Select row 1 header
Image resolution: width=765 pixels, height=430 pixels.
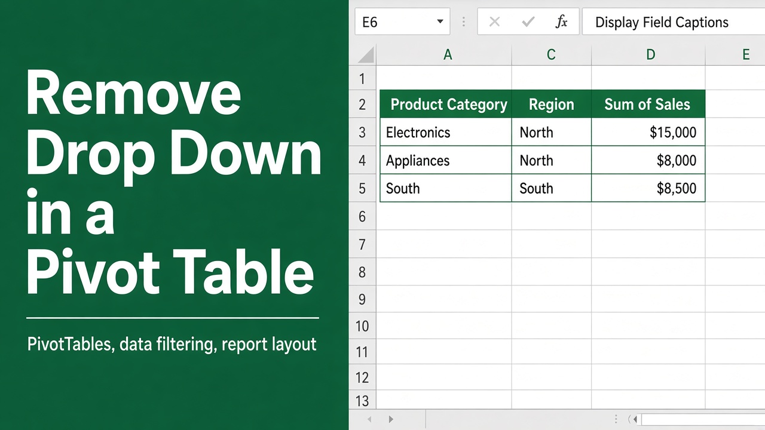click(x=362, y=78)
